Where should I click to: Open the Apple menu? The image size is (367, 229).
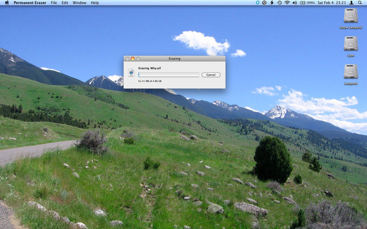click(x=7, y=3)
